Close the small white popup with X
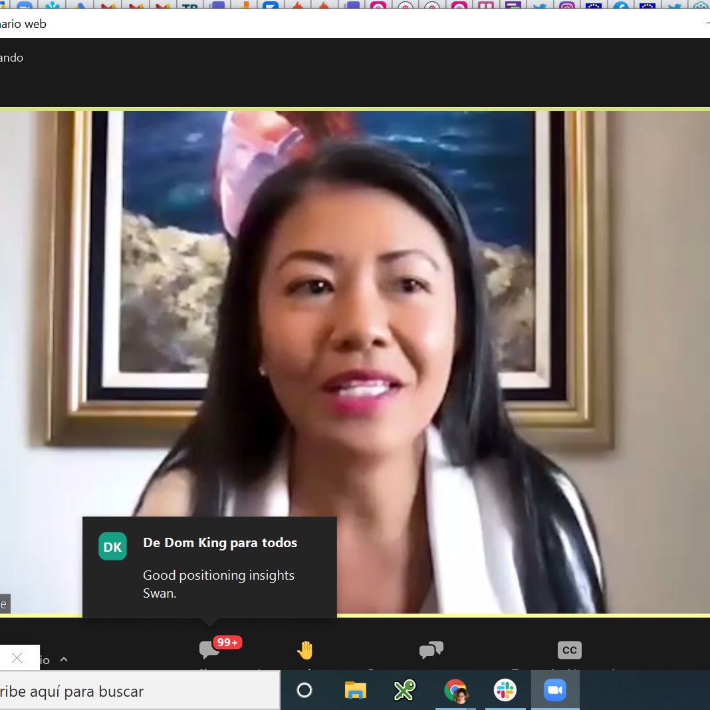 point(17,657)
